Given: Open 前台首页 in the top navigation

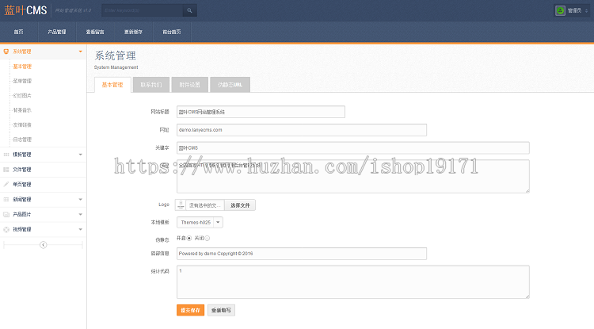Looking at the screenshot, I should click(172, 32).
